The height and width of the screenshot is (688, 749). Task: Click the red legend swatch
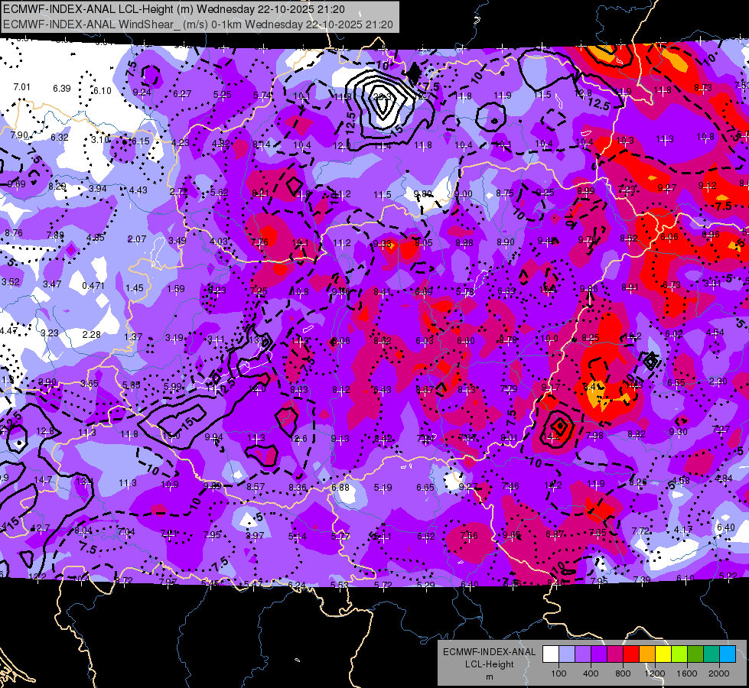pos(631,654)
